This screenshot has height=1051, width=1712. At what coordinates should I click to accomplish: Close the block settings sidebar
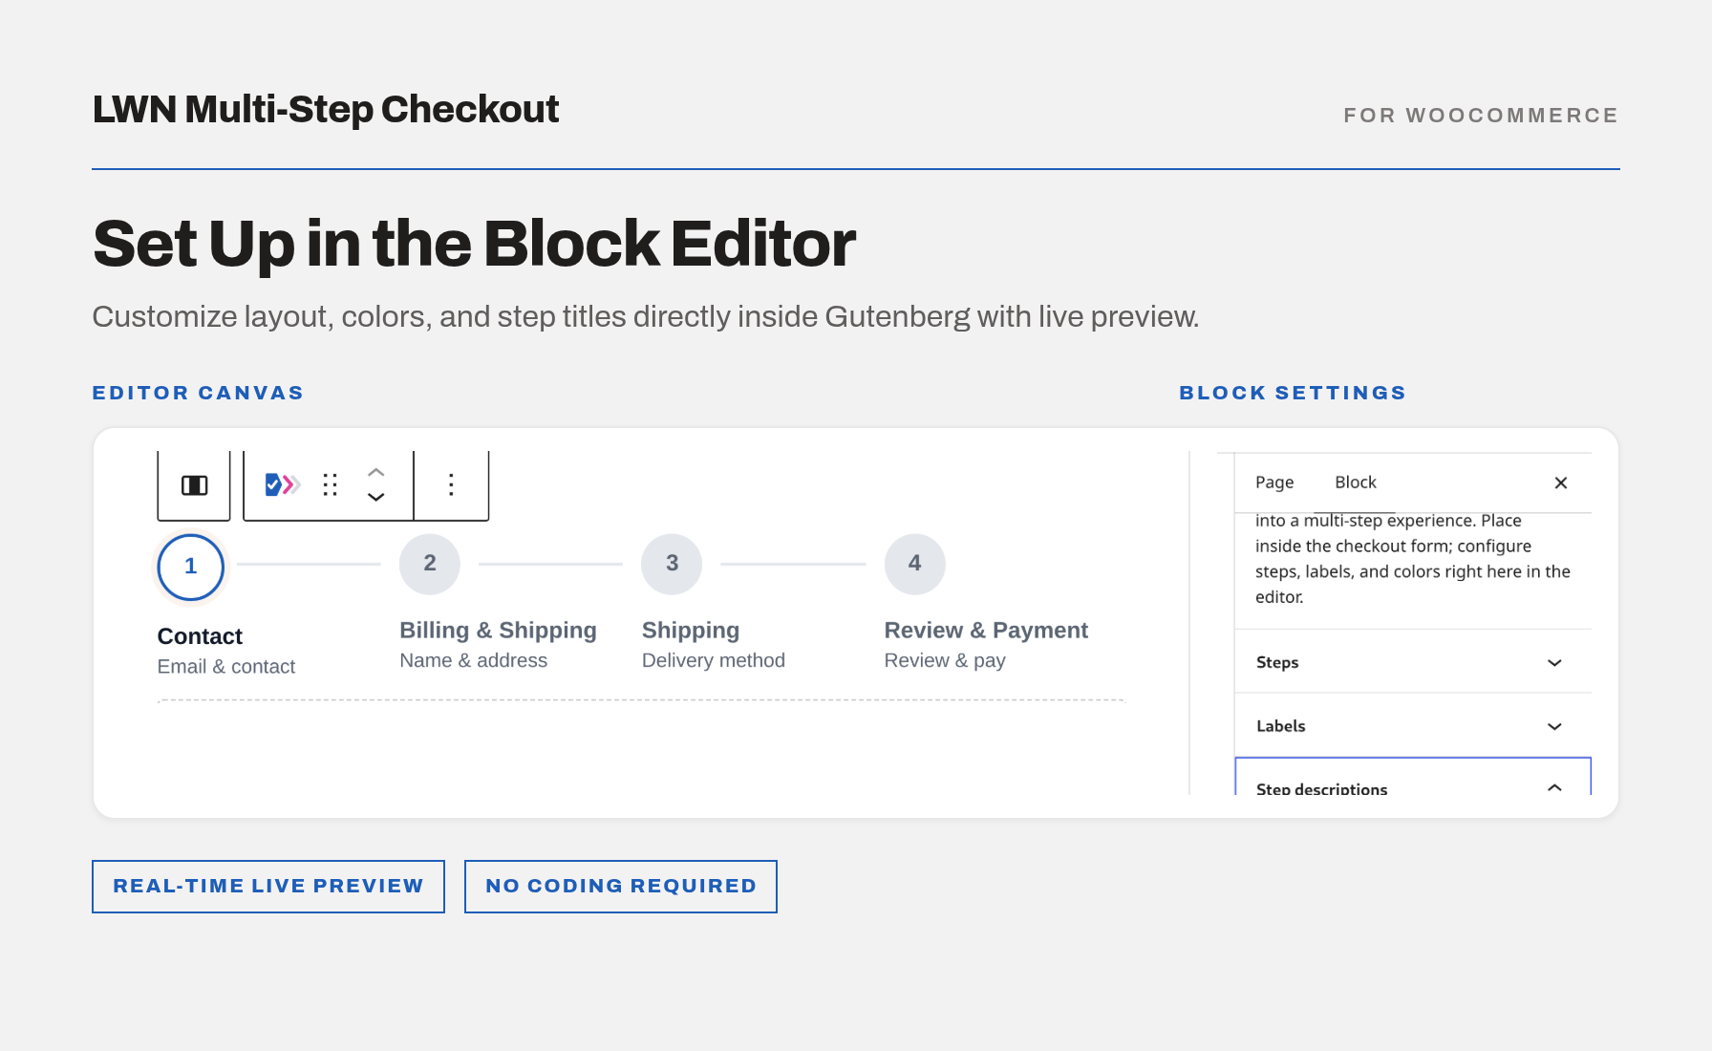[1561, 483]
